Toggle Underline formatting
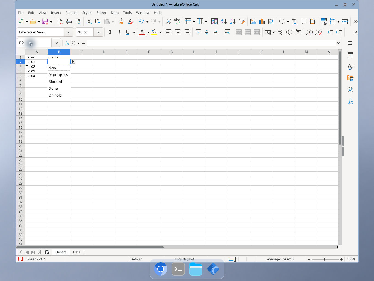Image resolution: width=374 pixels, height=281 pixels. pos(128,32)
